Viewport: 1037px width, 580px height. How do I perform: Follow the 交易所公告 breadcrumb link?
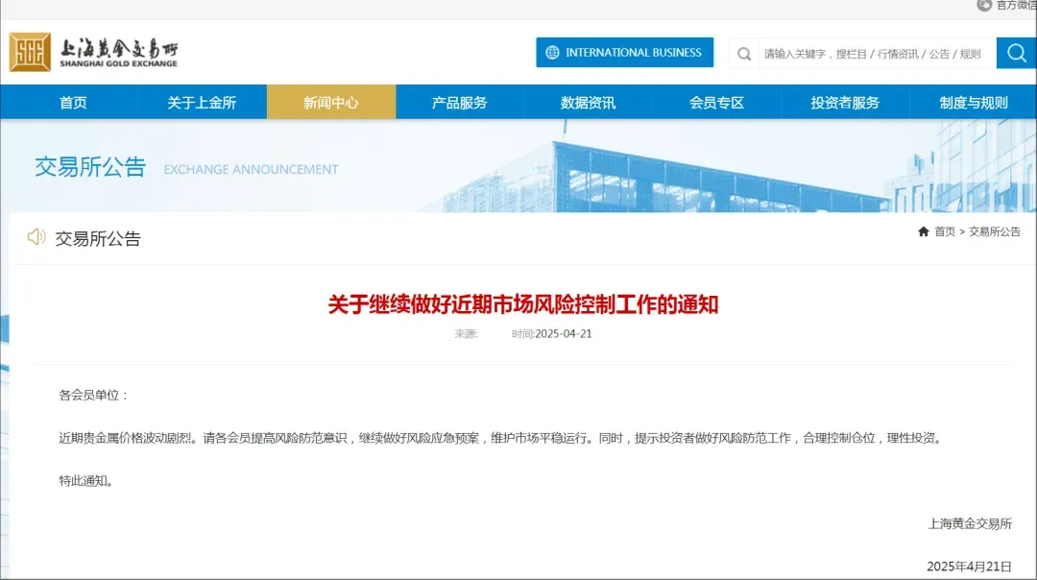tap(995, 231)
